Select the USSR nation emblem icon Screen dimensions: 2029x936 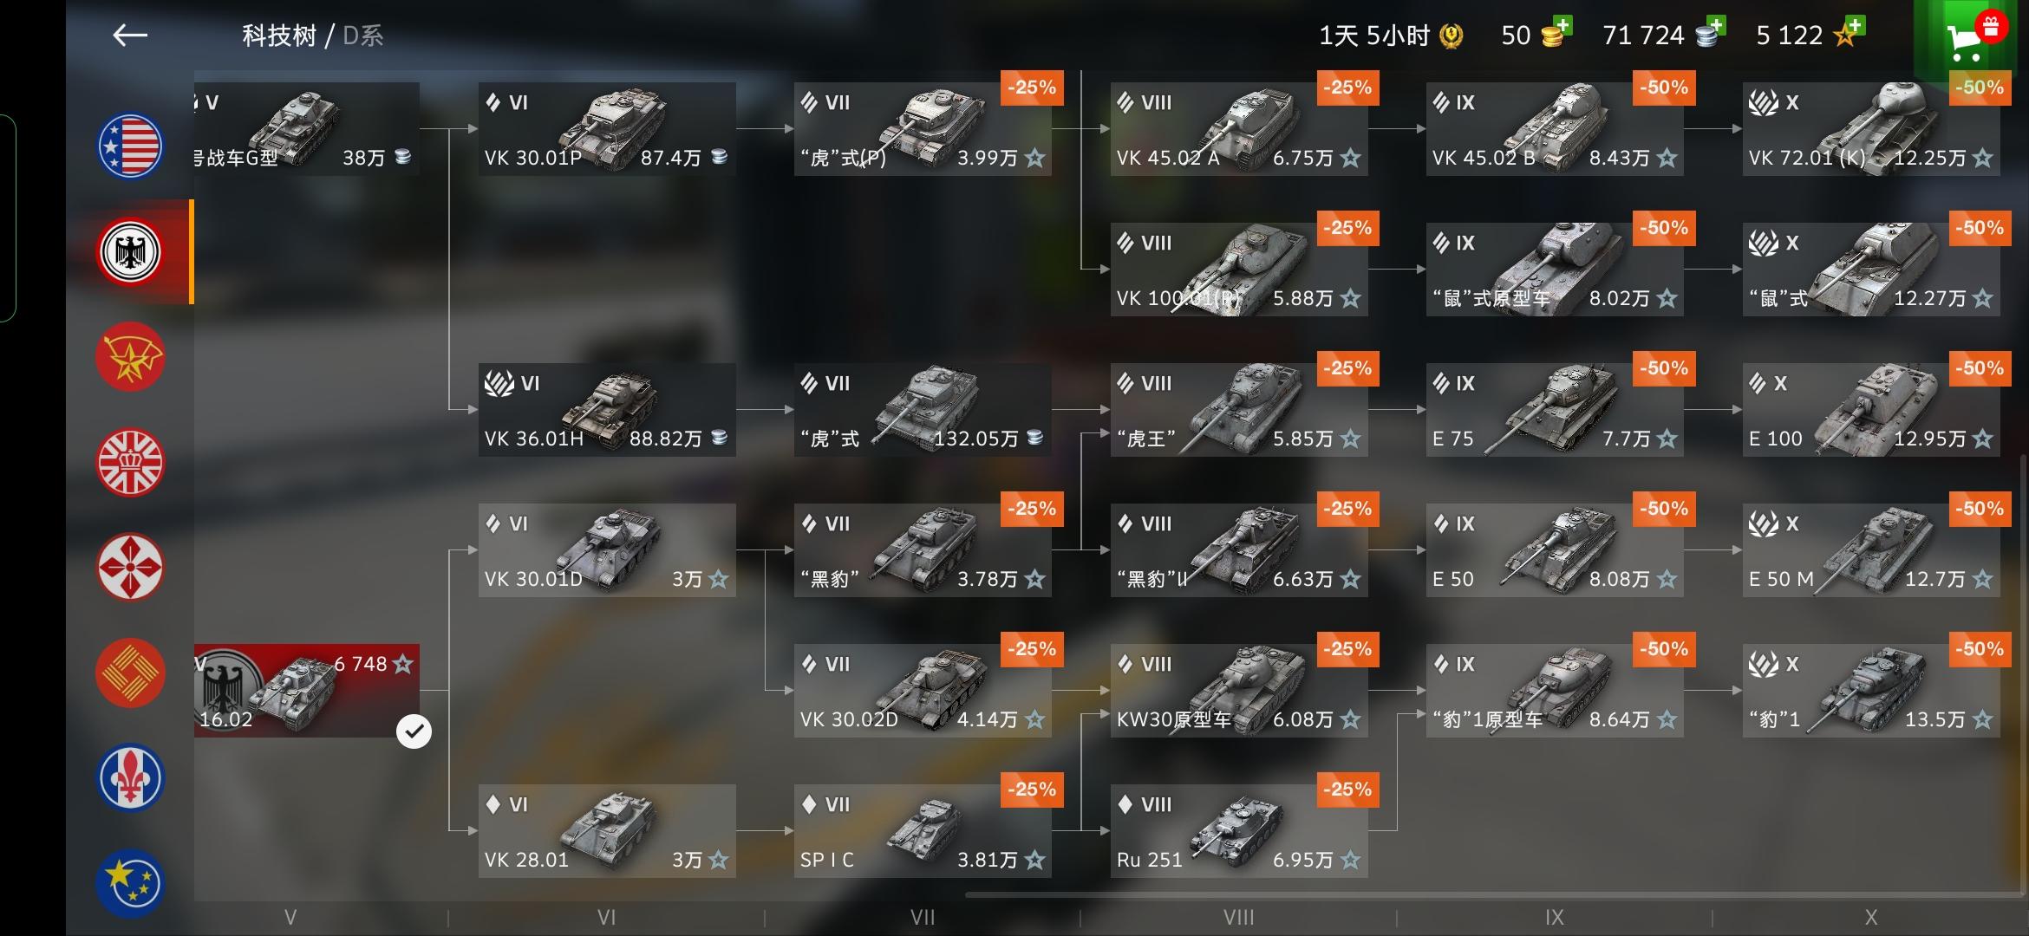coord(130,357)
